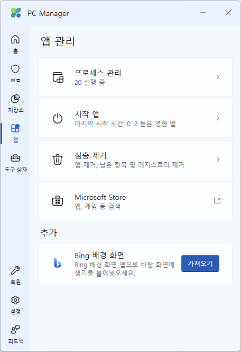Click the trash can icon for deep uninstall
Image resolution: width=241 pixels, height=352 pixels.
click(58, 160)
